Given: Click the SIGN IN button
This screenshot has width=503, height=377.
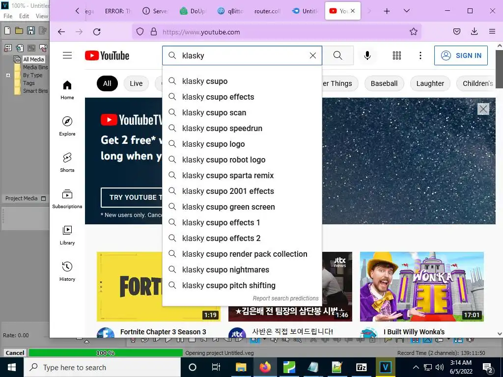Looking at the screenshot, I should (x=461, y=55).
